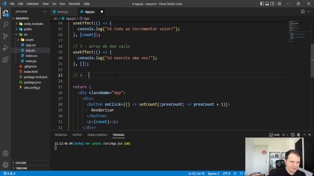Image resolution: width=314 pixels, height=176 pixels.
Task: Switch to the Debug Console tab
Action: tap(97, 135)
